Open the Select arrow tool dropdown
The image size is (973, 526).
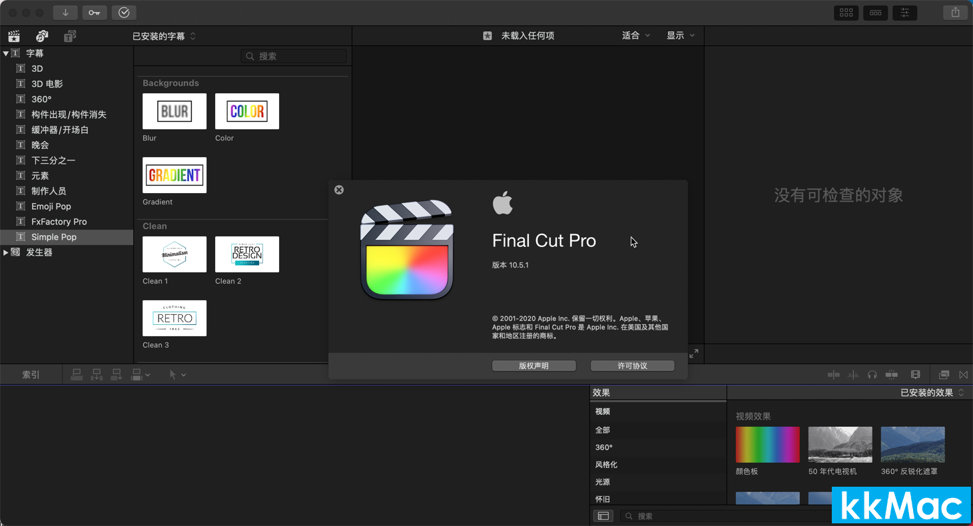tap(177, 375)
